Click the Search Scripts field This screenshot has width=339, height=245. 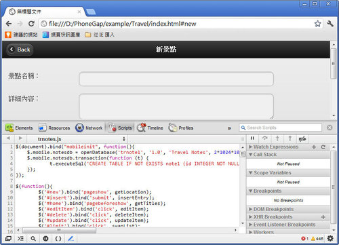click(281, 128)
